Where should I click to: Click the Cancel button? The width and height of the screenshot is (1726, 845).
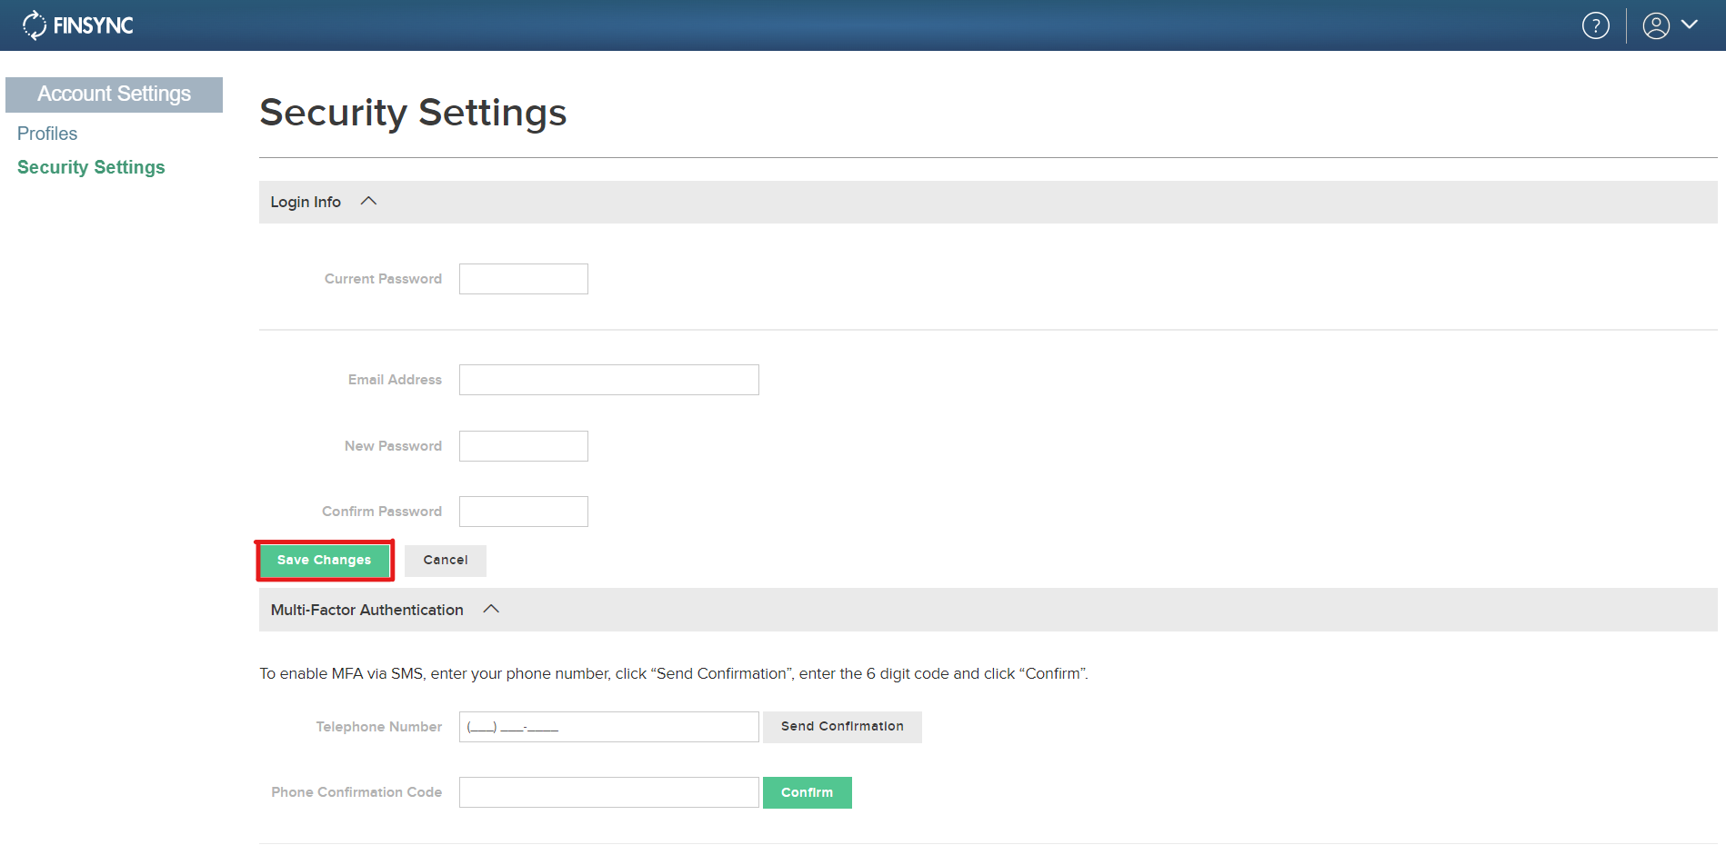(445, 560)
